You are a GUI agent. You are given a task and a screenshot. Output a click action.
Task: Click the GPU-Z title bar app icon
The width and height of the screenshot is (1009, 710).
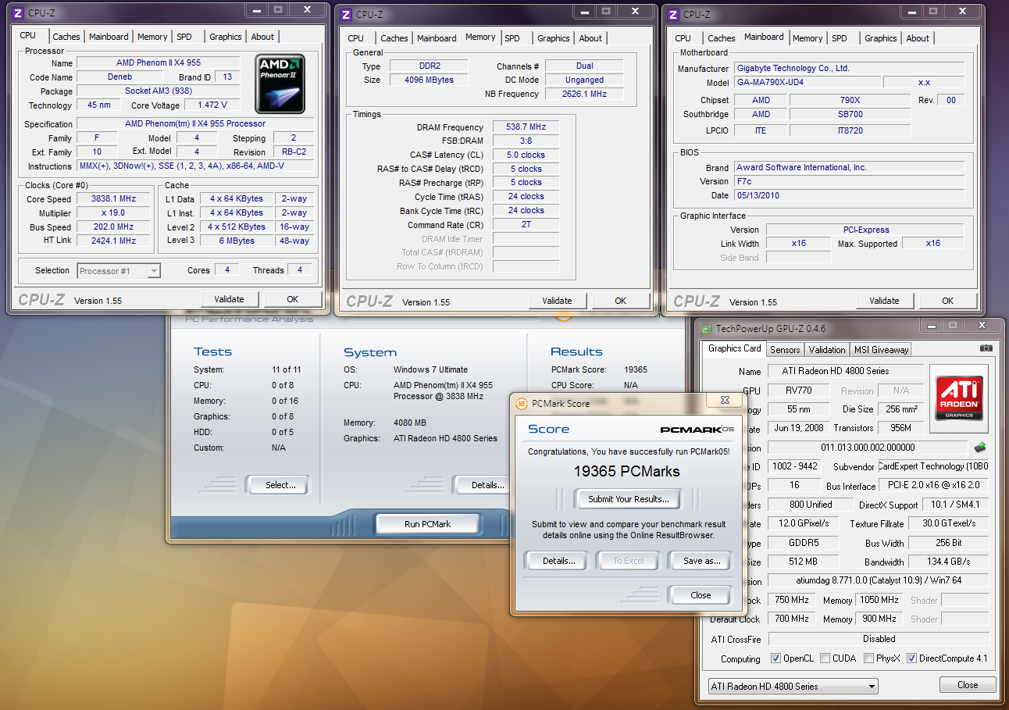(x=707, y=329)
